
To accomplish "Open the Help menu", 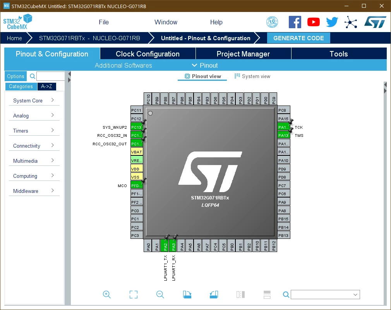I will [x=216, y=22].
